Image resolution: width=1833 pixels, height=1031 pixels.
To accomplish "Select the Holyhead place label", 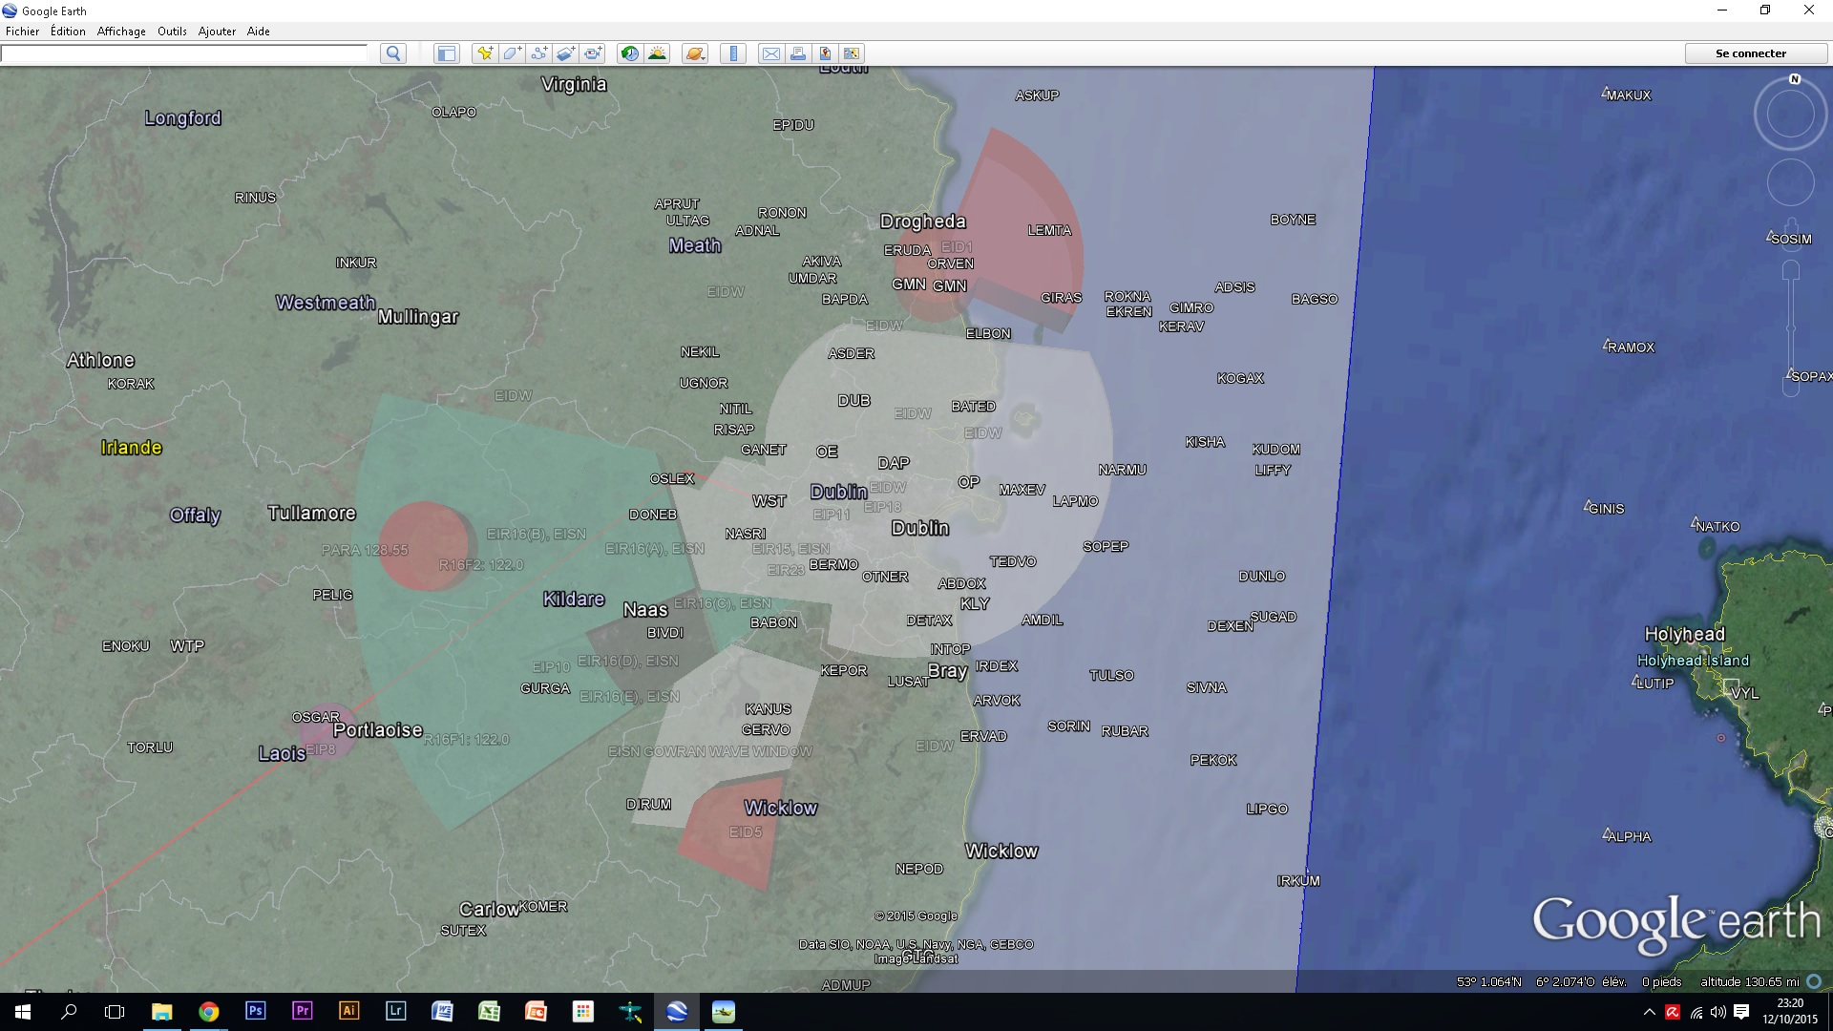I will click(x=1685, y=634).
